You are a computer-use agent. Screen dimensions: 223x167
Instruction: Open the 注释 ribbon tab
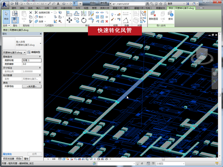(47, 8)
